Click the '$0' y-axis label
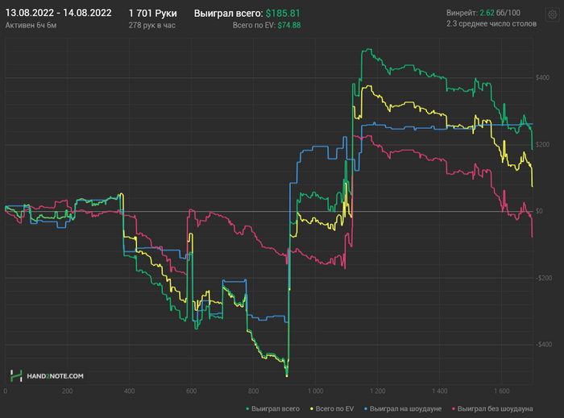Image resolution: width=564 pixels, height=418 pixels. (x=539, y=211)
